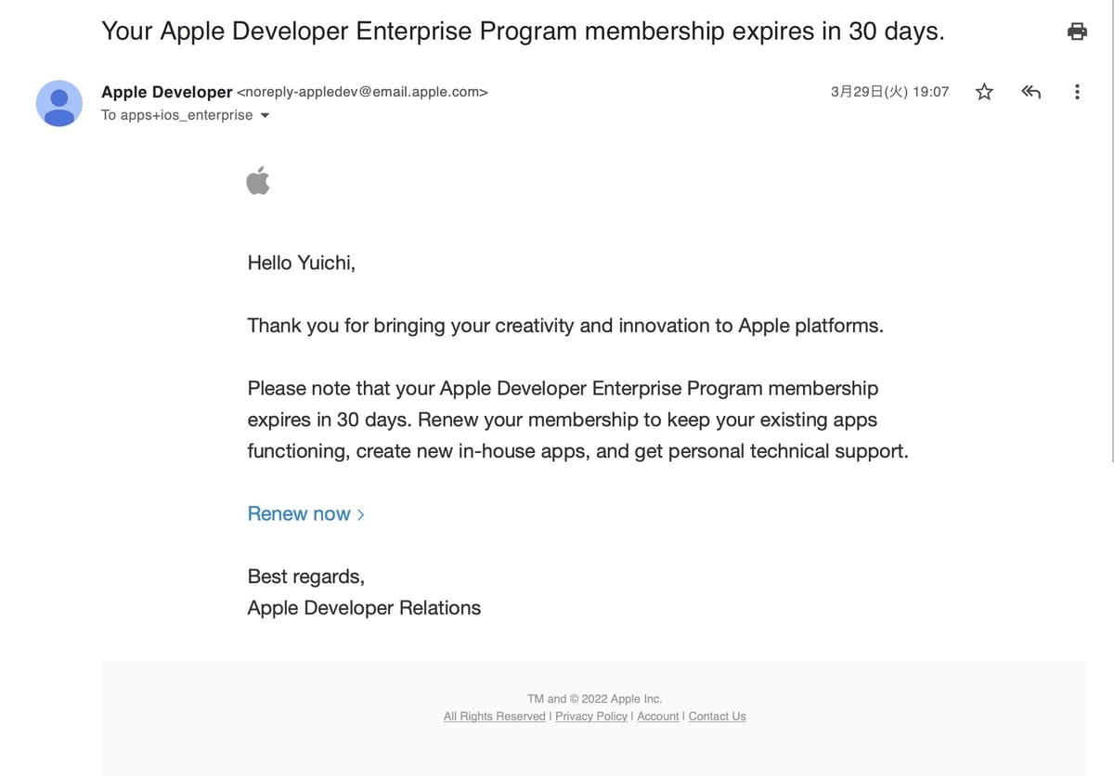The image size is (1114, 776).
Task: Star the Apple Developer email
Action: pos(984,92)
